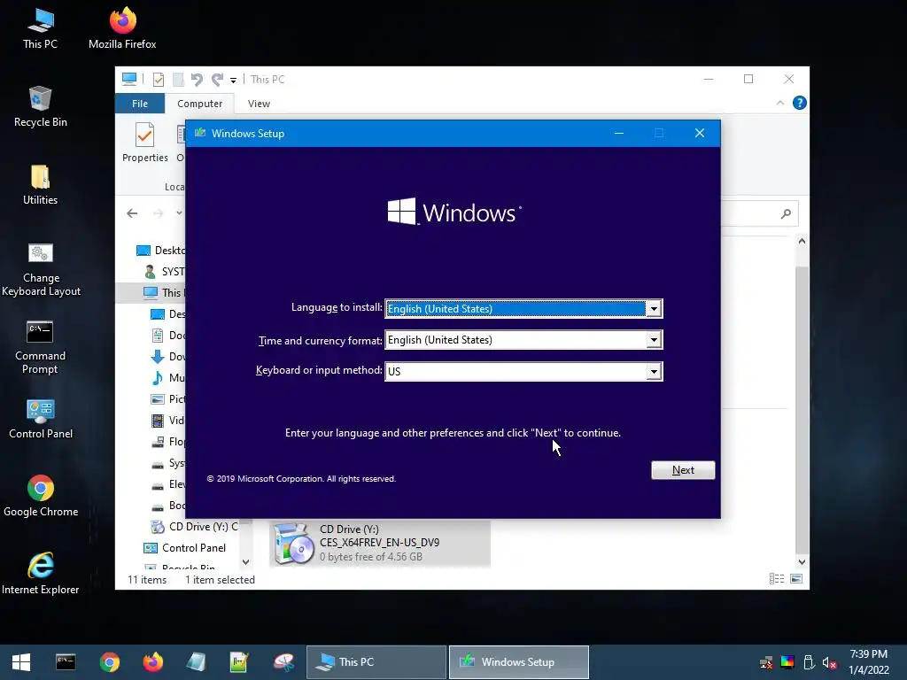
Task: Select CD Drive (Y:) in navigation tree
Action: pos(194,527)
